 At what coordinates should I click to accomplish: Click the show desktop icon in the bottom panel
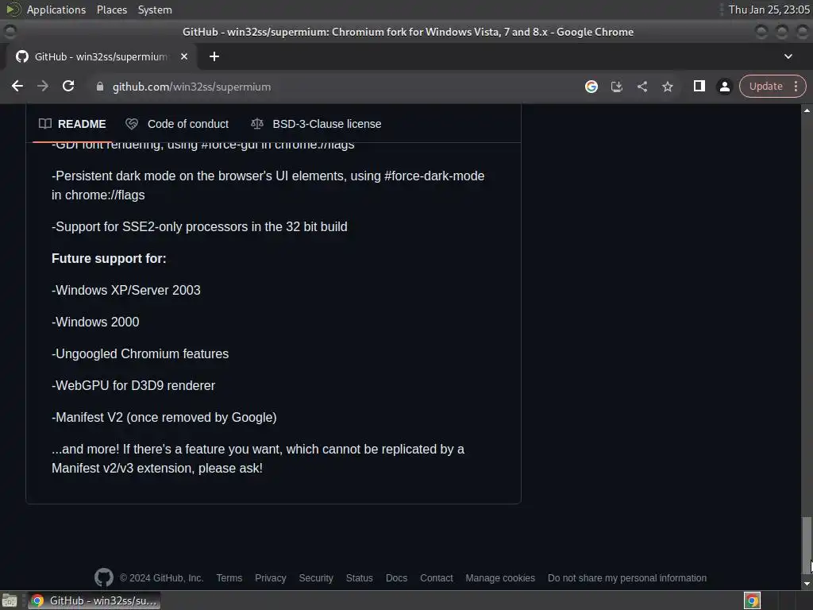coord(10,600)
